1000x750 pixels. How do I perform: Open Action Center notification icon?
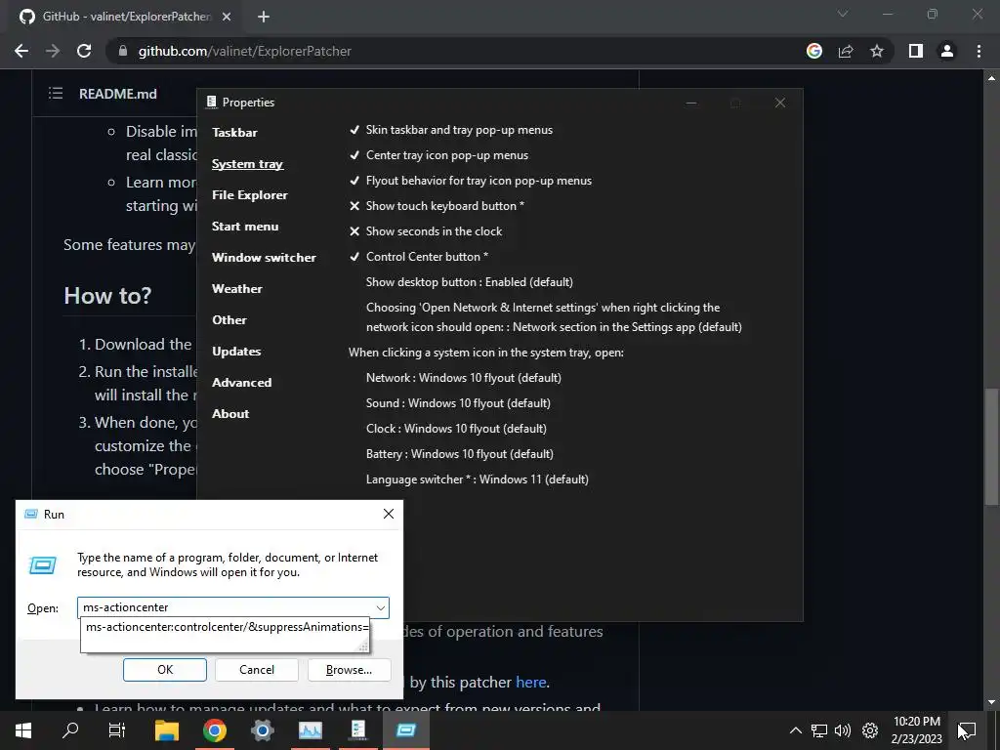point(967,730)
